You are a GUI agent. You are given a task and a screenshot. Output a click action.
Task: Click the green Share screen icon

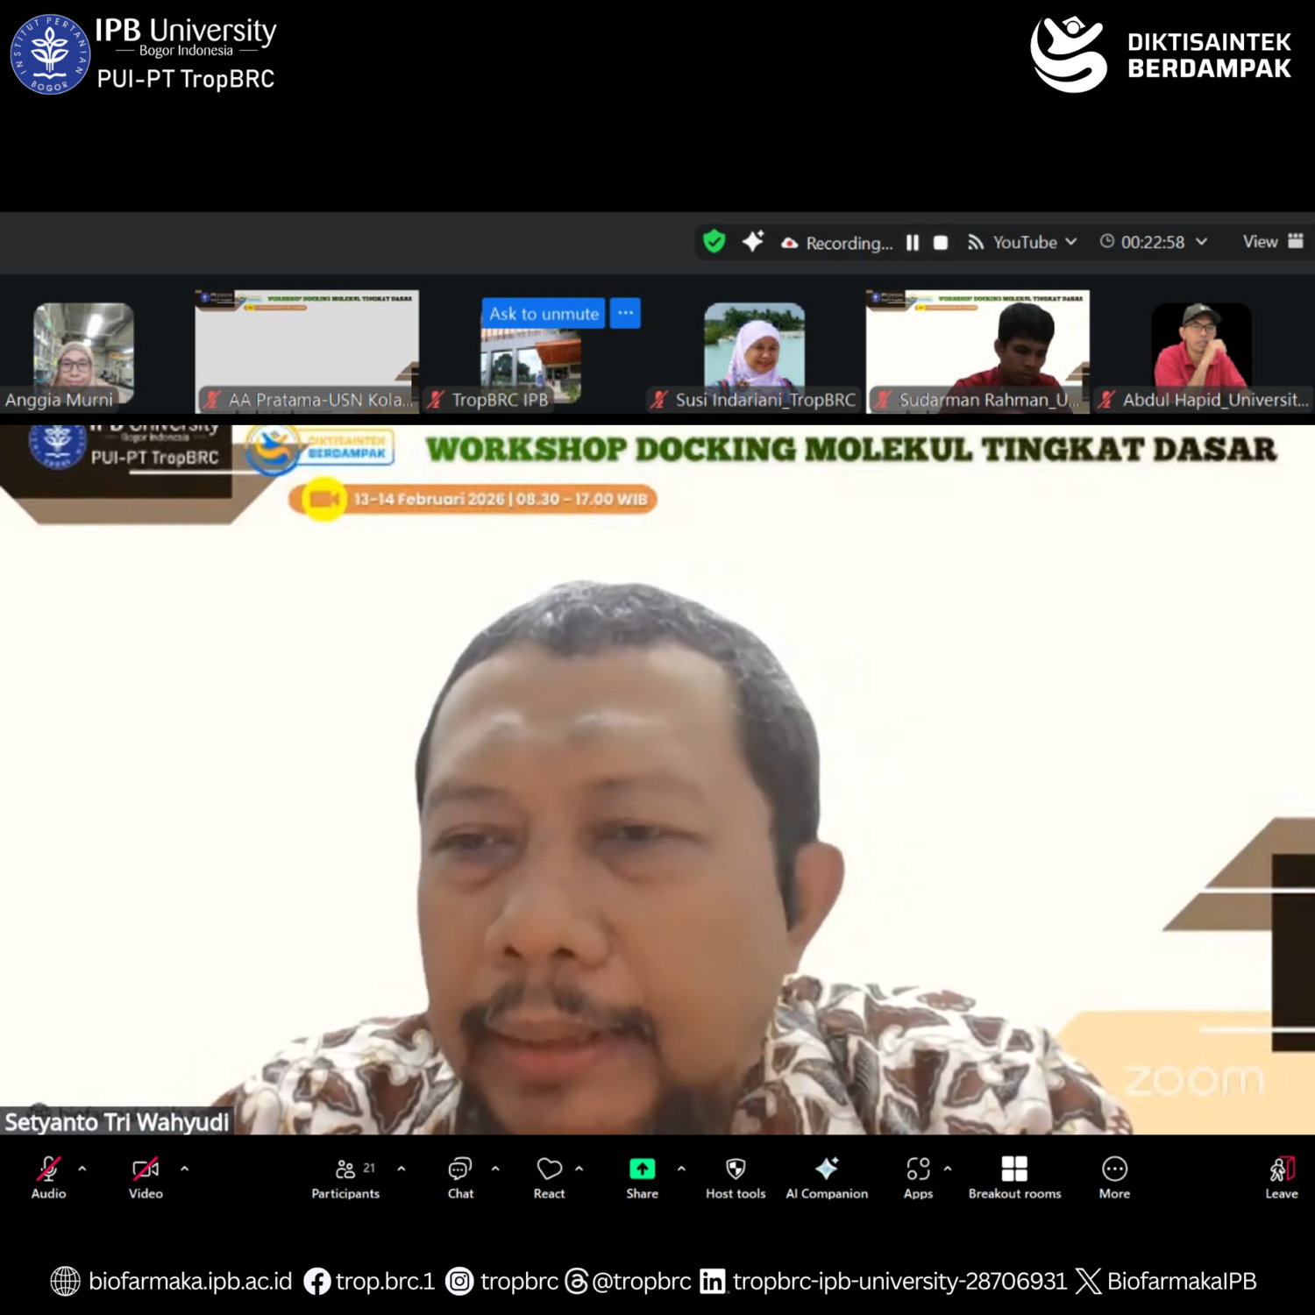point(642,1168)
